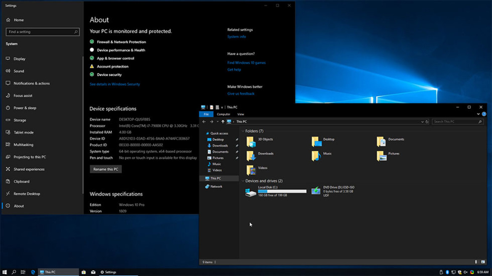Select the DVD Drive (D:) ESD-ISO
492x276 pixels.
pyautogui.click(x=333, y=191)
